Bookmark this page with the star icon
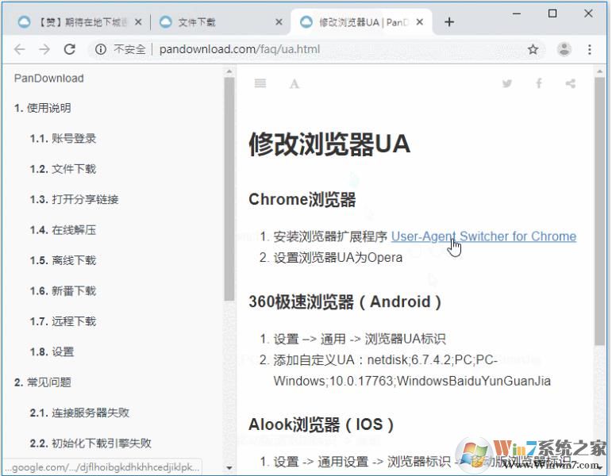The width and height of the screenshot is (612, 476). coord(533,49)
